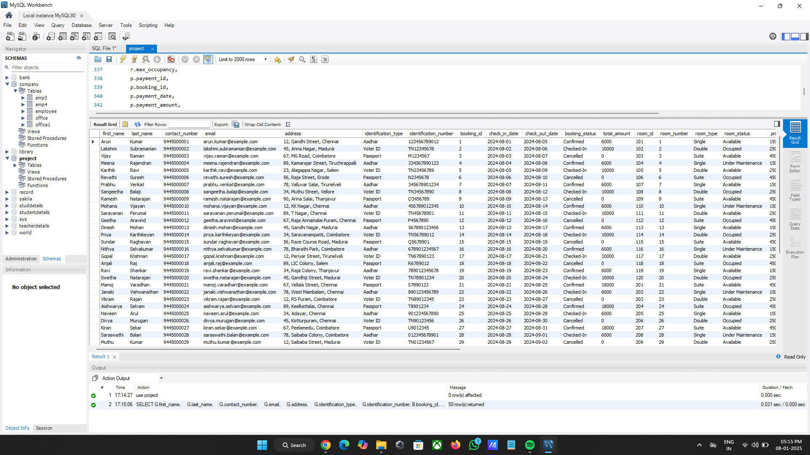Click Beautify query broom icon

point(291,59)
